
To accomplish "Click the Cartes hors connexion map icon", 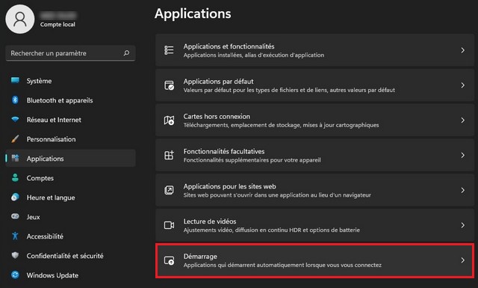I will [x=169, y=120].
